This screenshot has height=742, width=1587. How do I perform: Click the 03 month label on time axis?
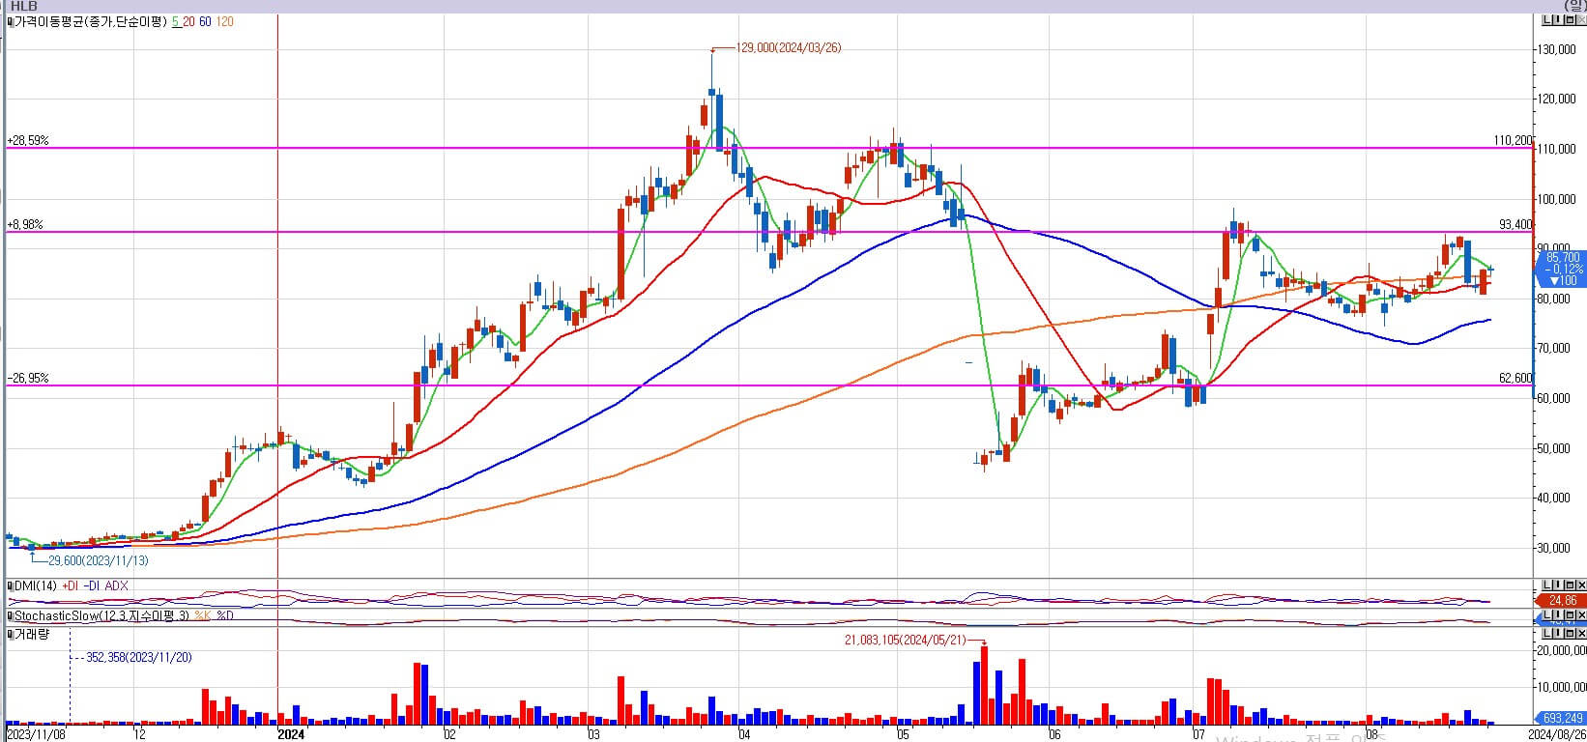click(594, 735)
